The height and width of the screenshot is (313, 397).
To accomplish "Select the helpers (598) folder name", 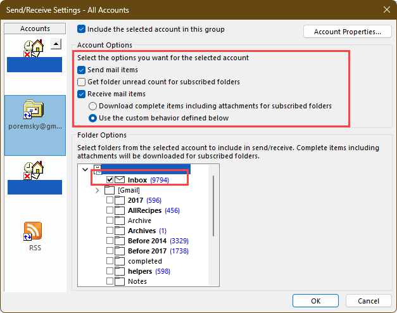I will [149, 271].
